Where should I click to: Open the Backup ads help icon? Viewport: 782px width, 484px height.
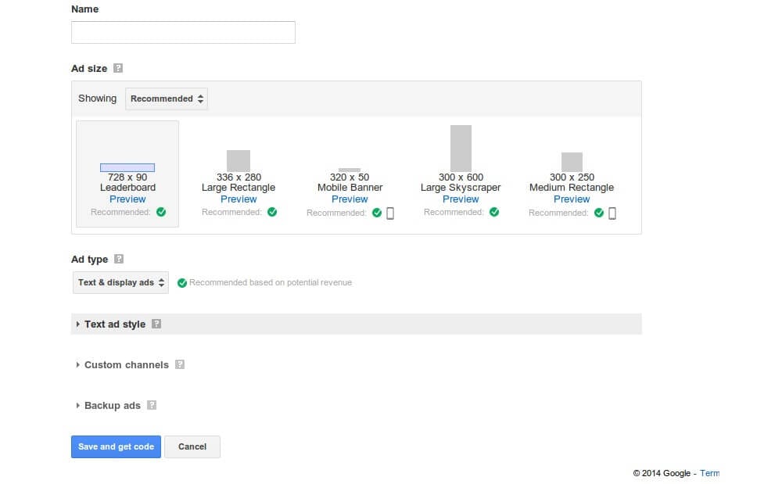[152, 405]
